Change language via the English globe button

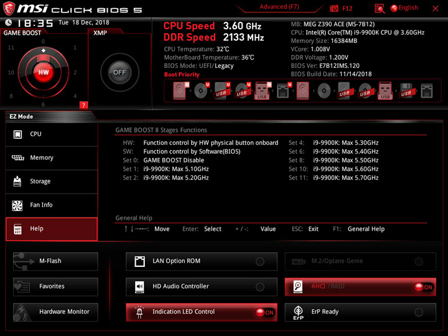[x=404, y=8]
